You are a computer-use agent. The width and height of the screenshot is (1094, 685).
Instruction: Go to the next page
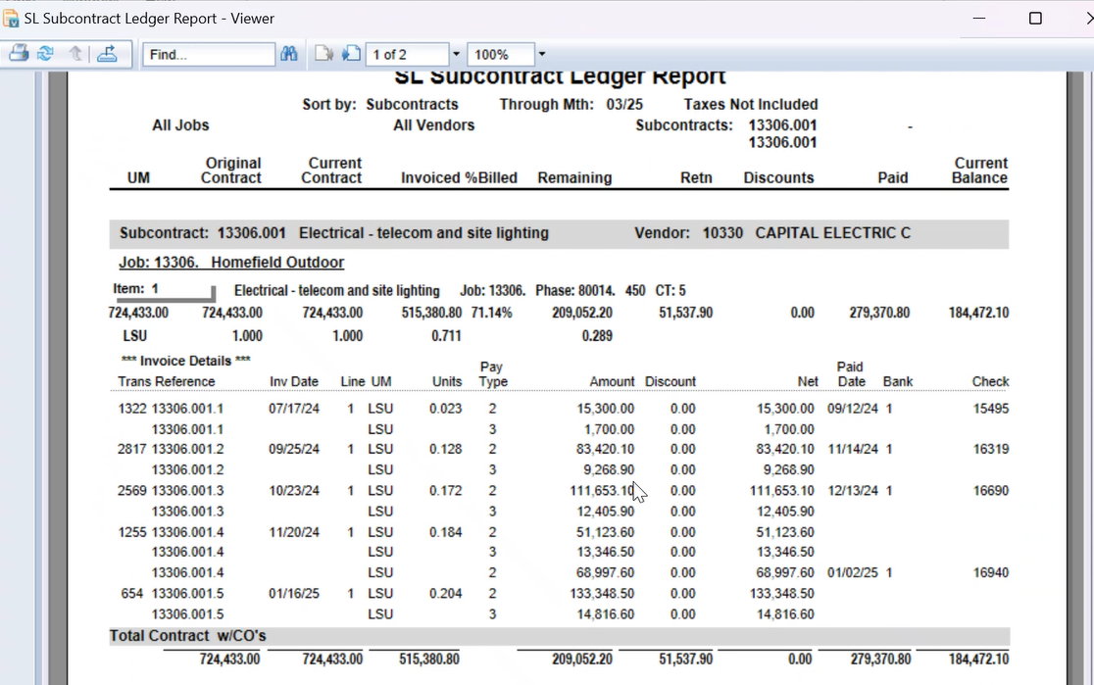click(351, 54)
